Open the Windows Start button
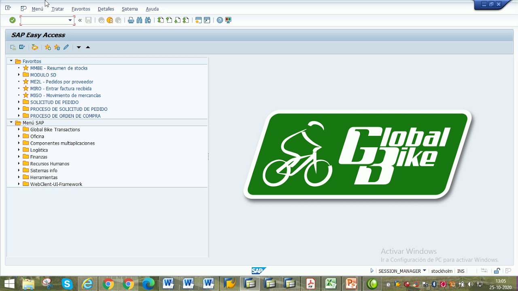Screen dimensions: 518x291 (x=9, y=284)
